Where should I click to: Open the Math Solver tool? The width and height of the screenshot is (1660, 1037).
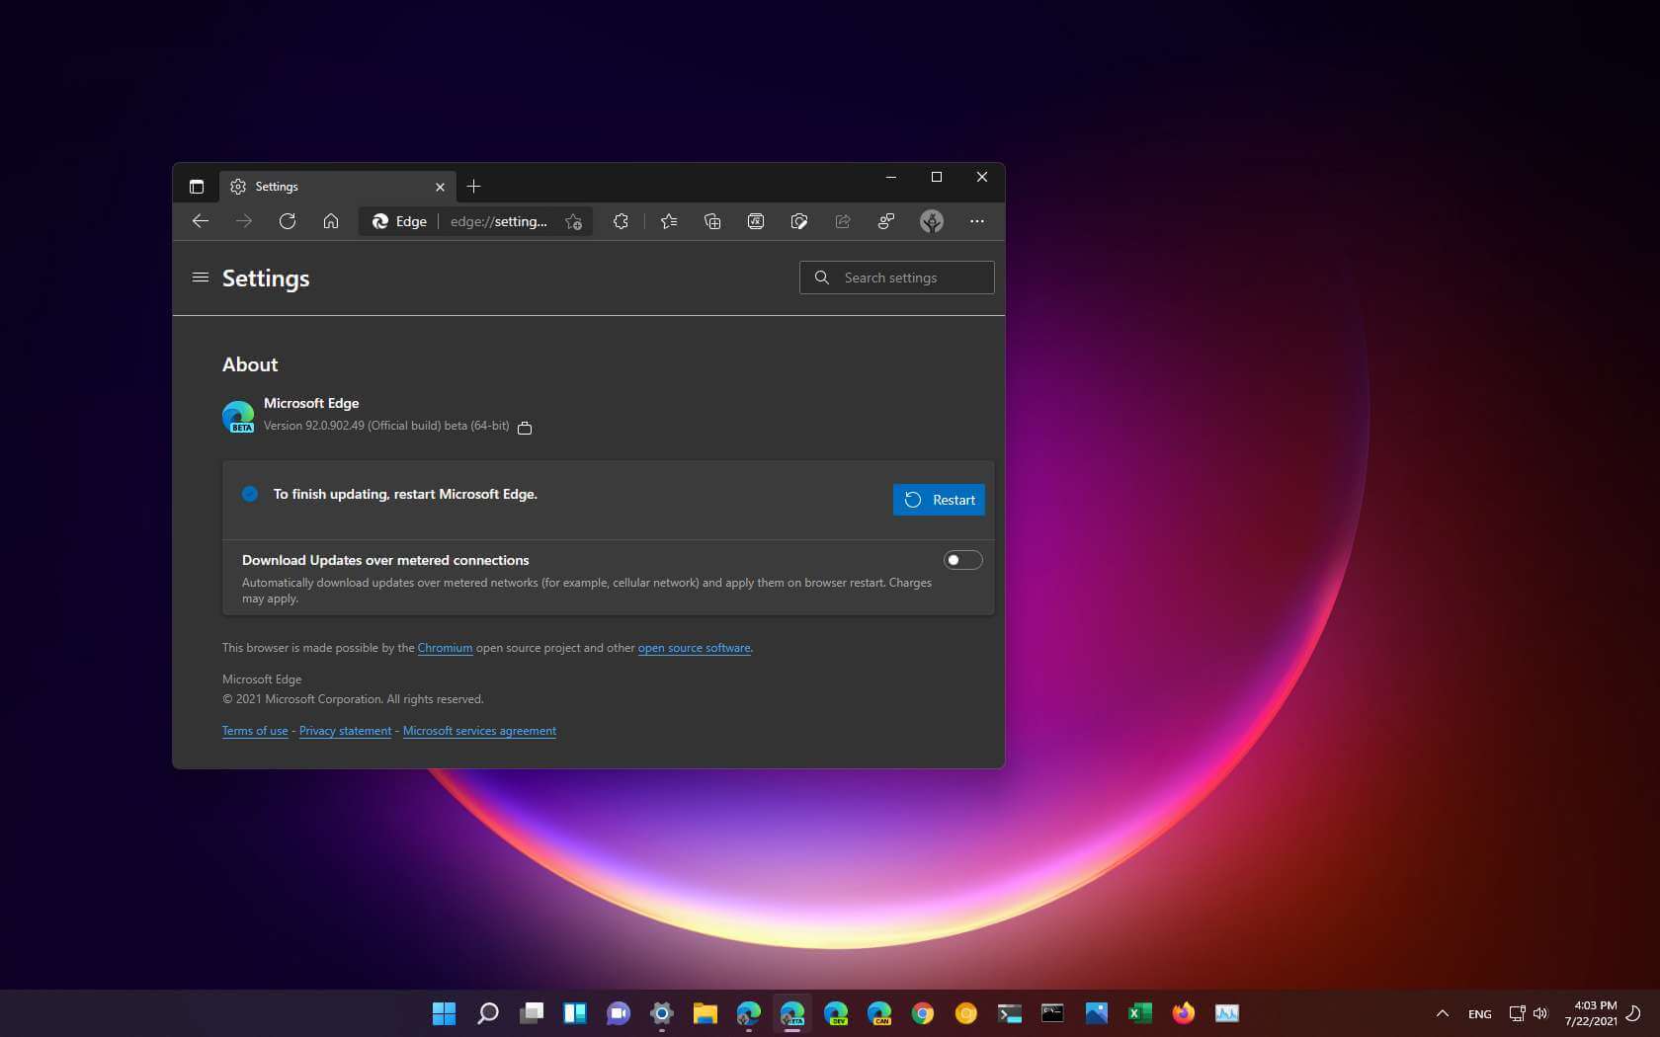(756, 221)
